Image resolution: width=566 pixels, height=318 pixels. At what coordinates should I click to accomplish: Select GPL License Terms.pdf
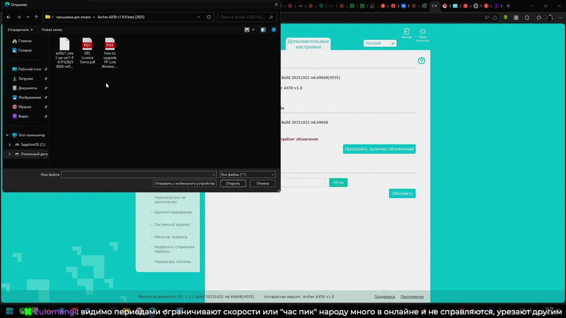tap(87, 51)
